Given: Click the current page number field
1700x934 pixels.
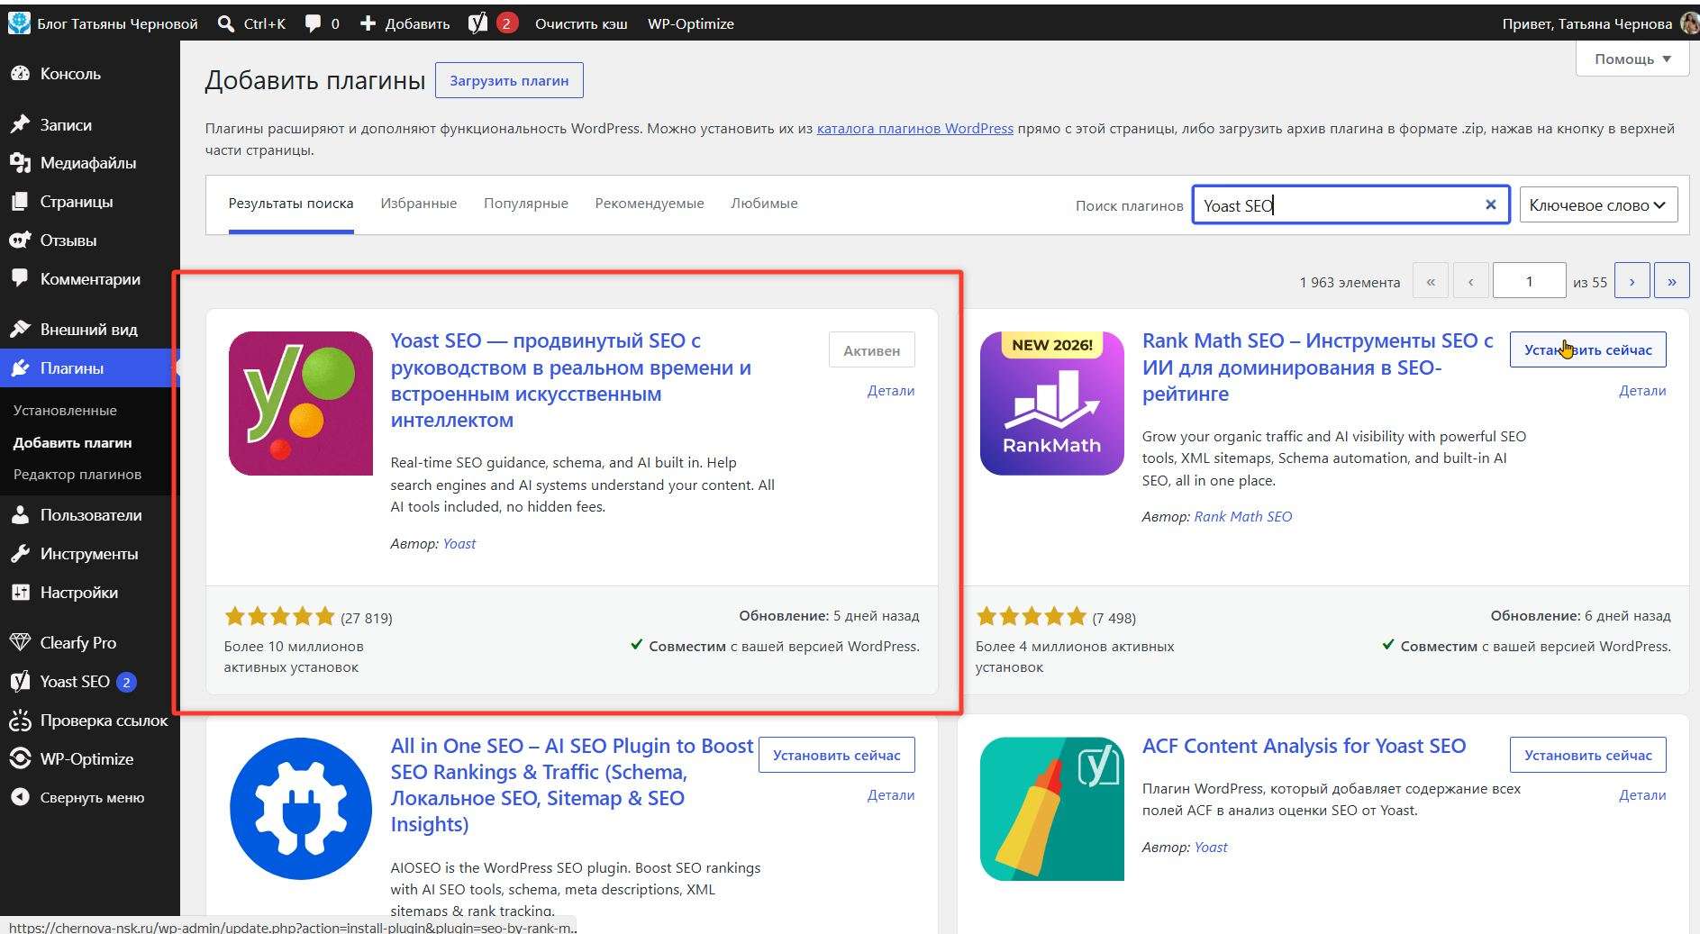Looking at the screenshot, I should pos(1529,281).
